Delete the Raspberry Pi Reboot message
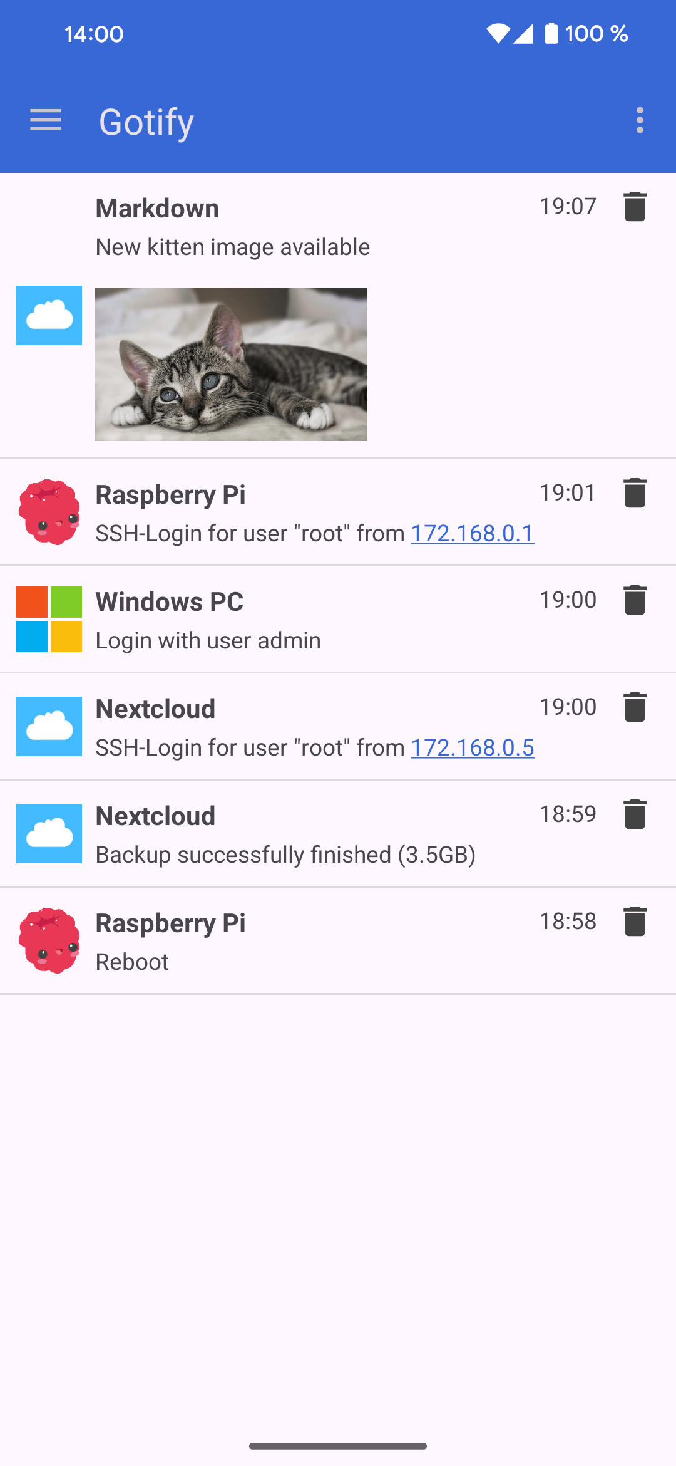Screen dimensions: 676x1466 [635, 922]
